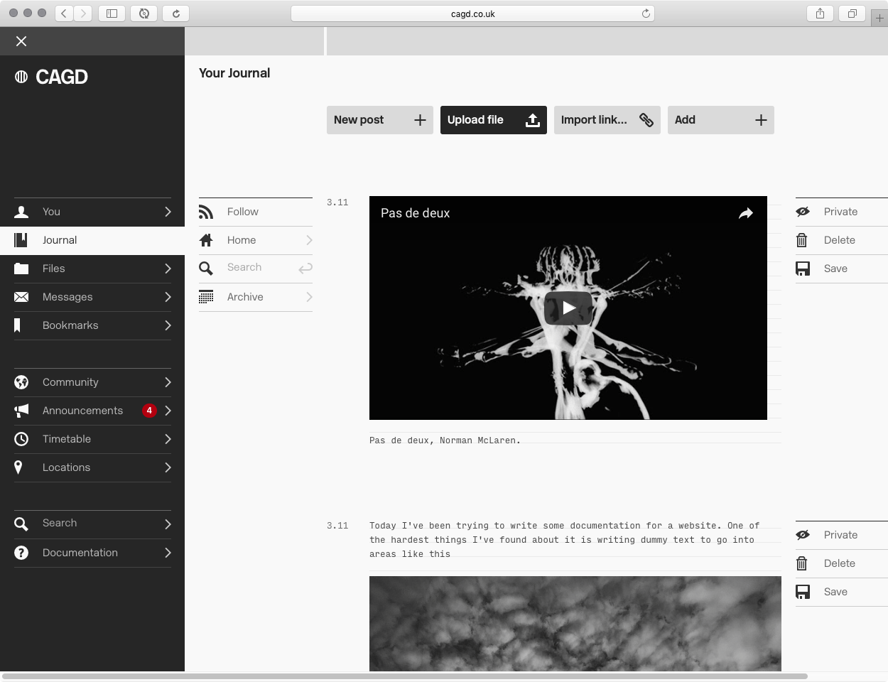Viewport: 888px width, 682px height.
Task: Click the search field return arrow icon
Action: click(305, 269)
